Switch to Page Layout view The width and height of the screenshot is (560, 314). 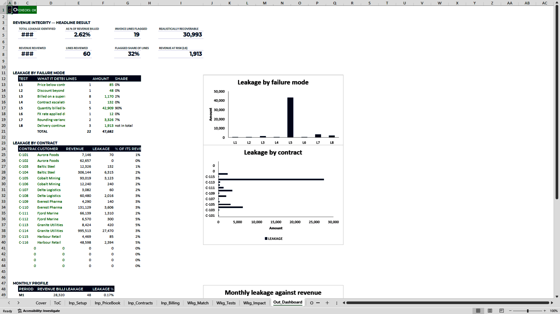pyautogui.click(x=490, y=311)
